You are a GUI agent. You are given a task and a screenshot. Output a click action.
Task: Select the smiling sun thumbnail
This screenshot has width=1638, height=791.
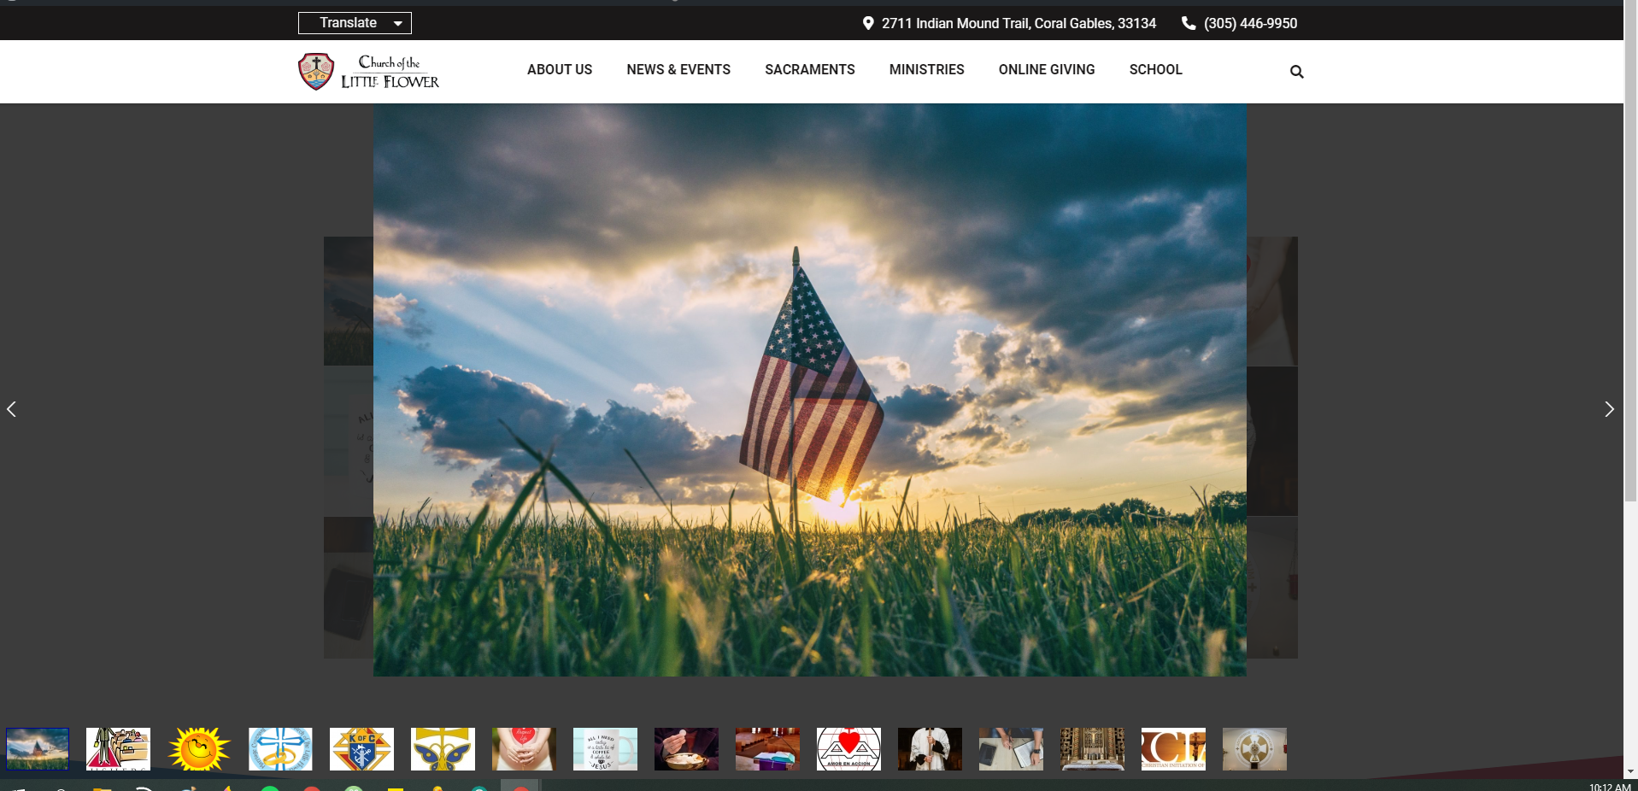pyautogui.click(x=199, y=749)
